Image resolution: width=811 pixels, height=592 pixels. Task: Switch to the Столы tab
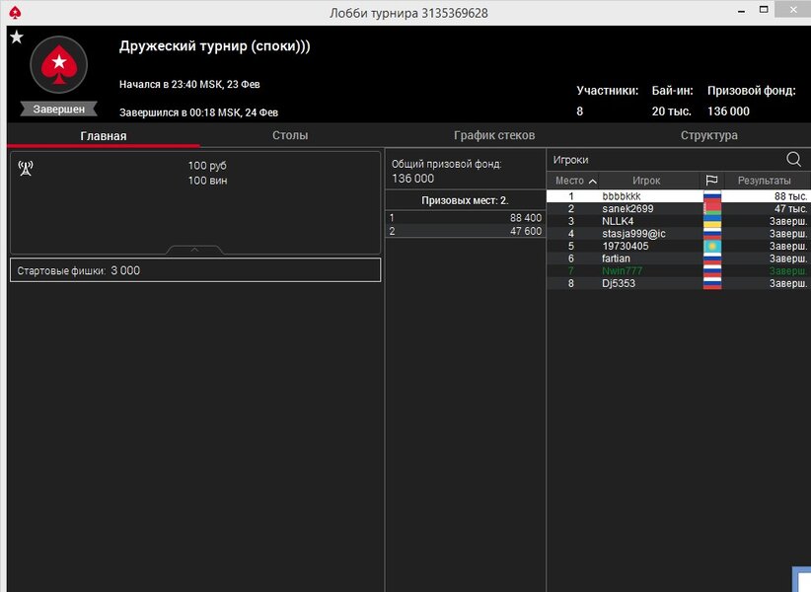click(290, 135)
